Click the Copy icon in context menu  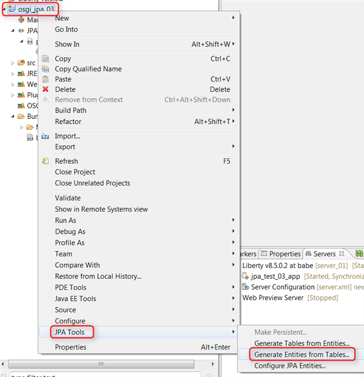tap(46, 59)
